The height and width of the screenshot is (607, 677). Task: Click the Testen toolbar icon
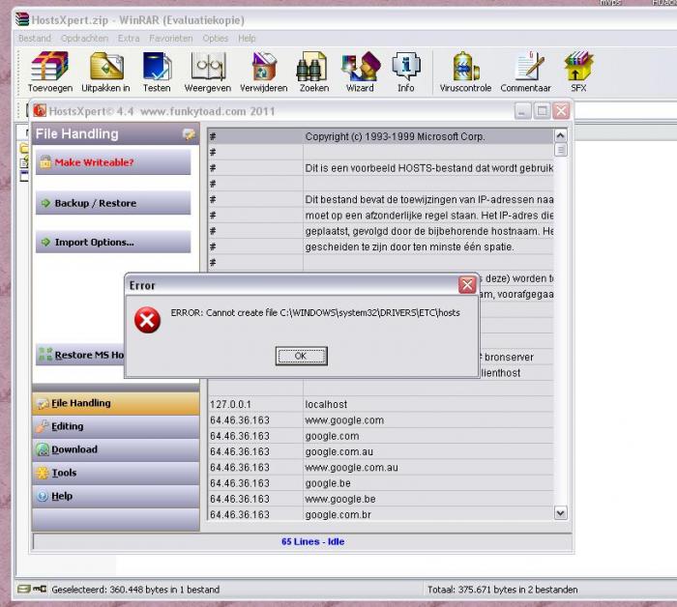157,66
